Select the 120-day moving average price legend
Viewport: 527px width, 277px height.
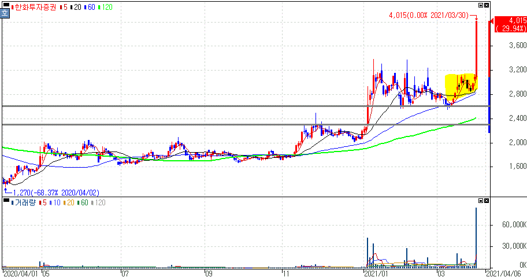(105, 7)
